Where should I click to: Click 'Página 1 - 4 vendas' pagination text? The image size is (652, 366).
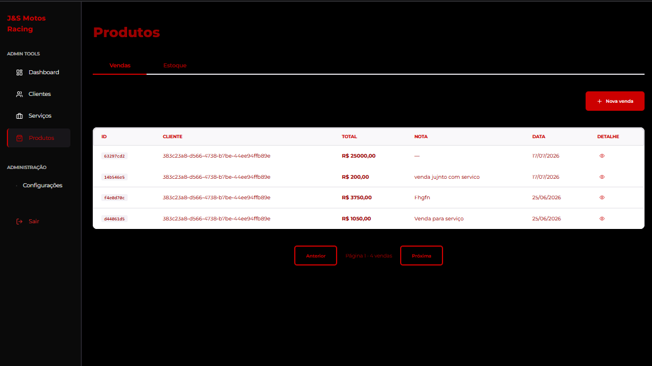coord(369,256)
